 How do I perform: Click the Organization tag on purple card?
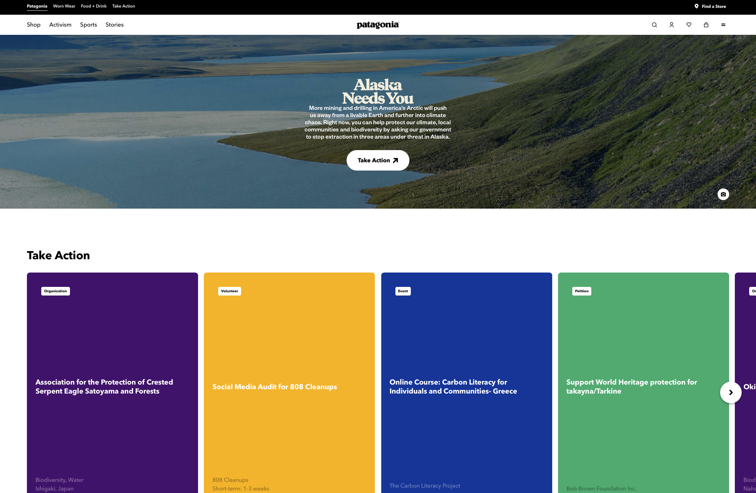56,291
